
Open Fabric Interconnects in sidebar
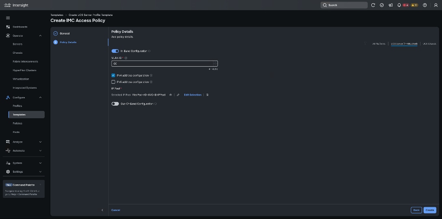(26, 61)
